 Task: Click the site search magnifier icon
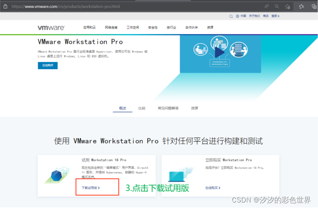pos(231,16)
